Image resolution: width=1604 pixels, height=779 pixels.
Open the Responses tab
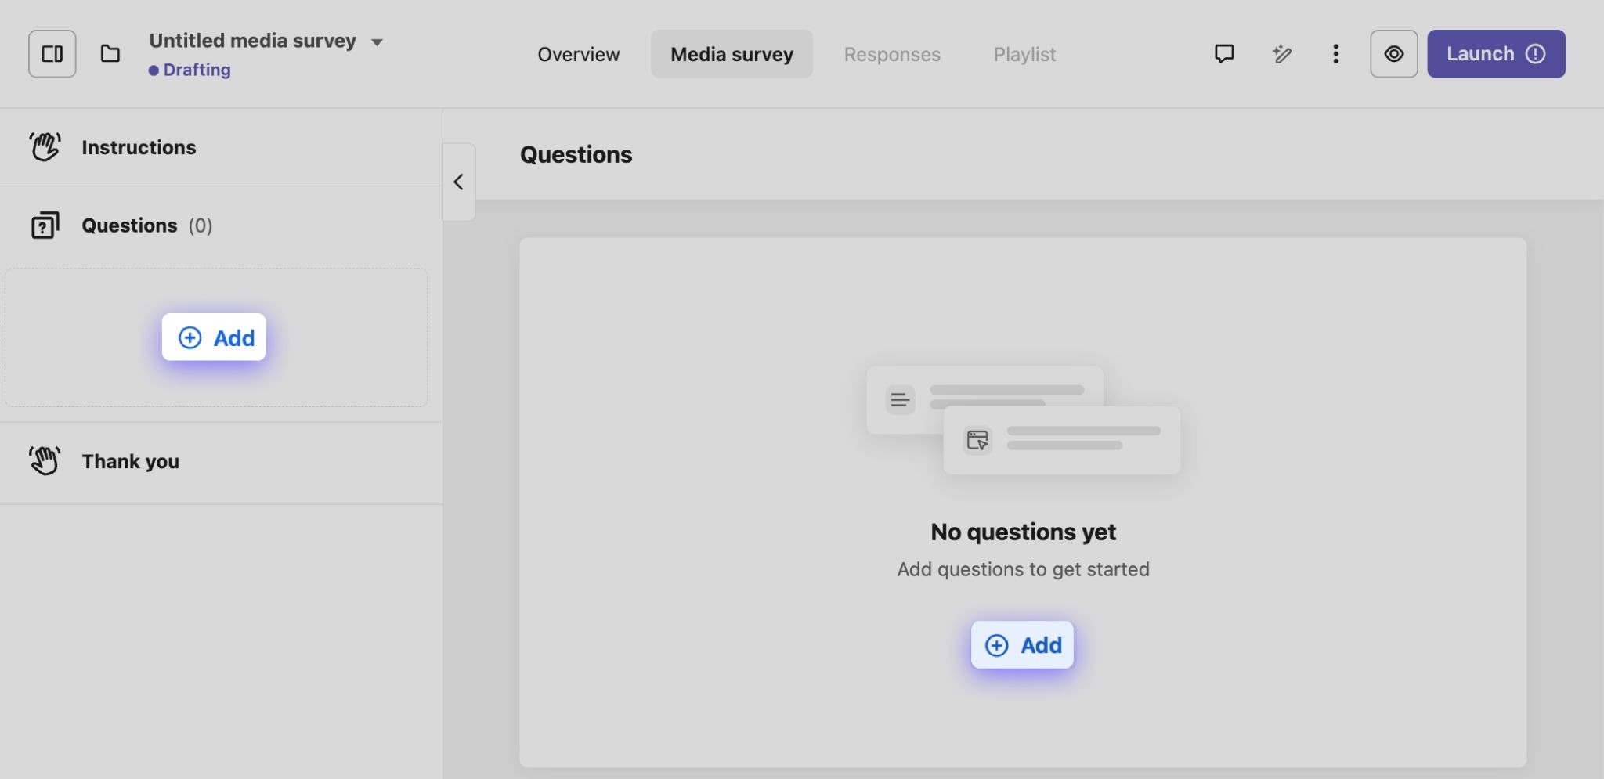891,54
